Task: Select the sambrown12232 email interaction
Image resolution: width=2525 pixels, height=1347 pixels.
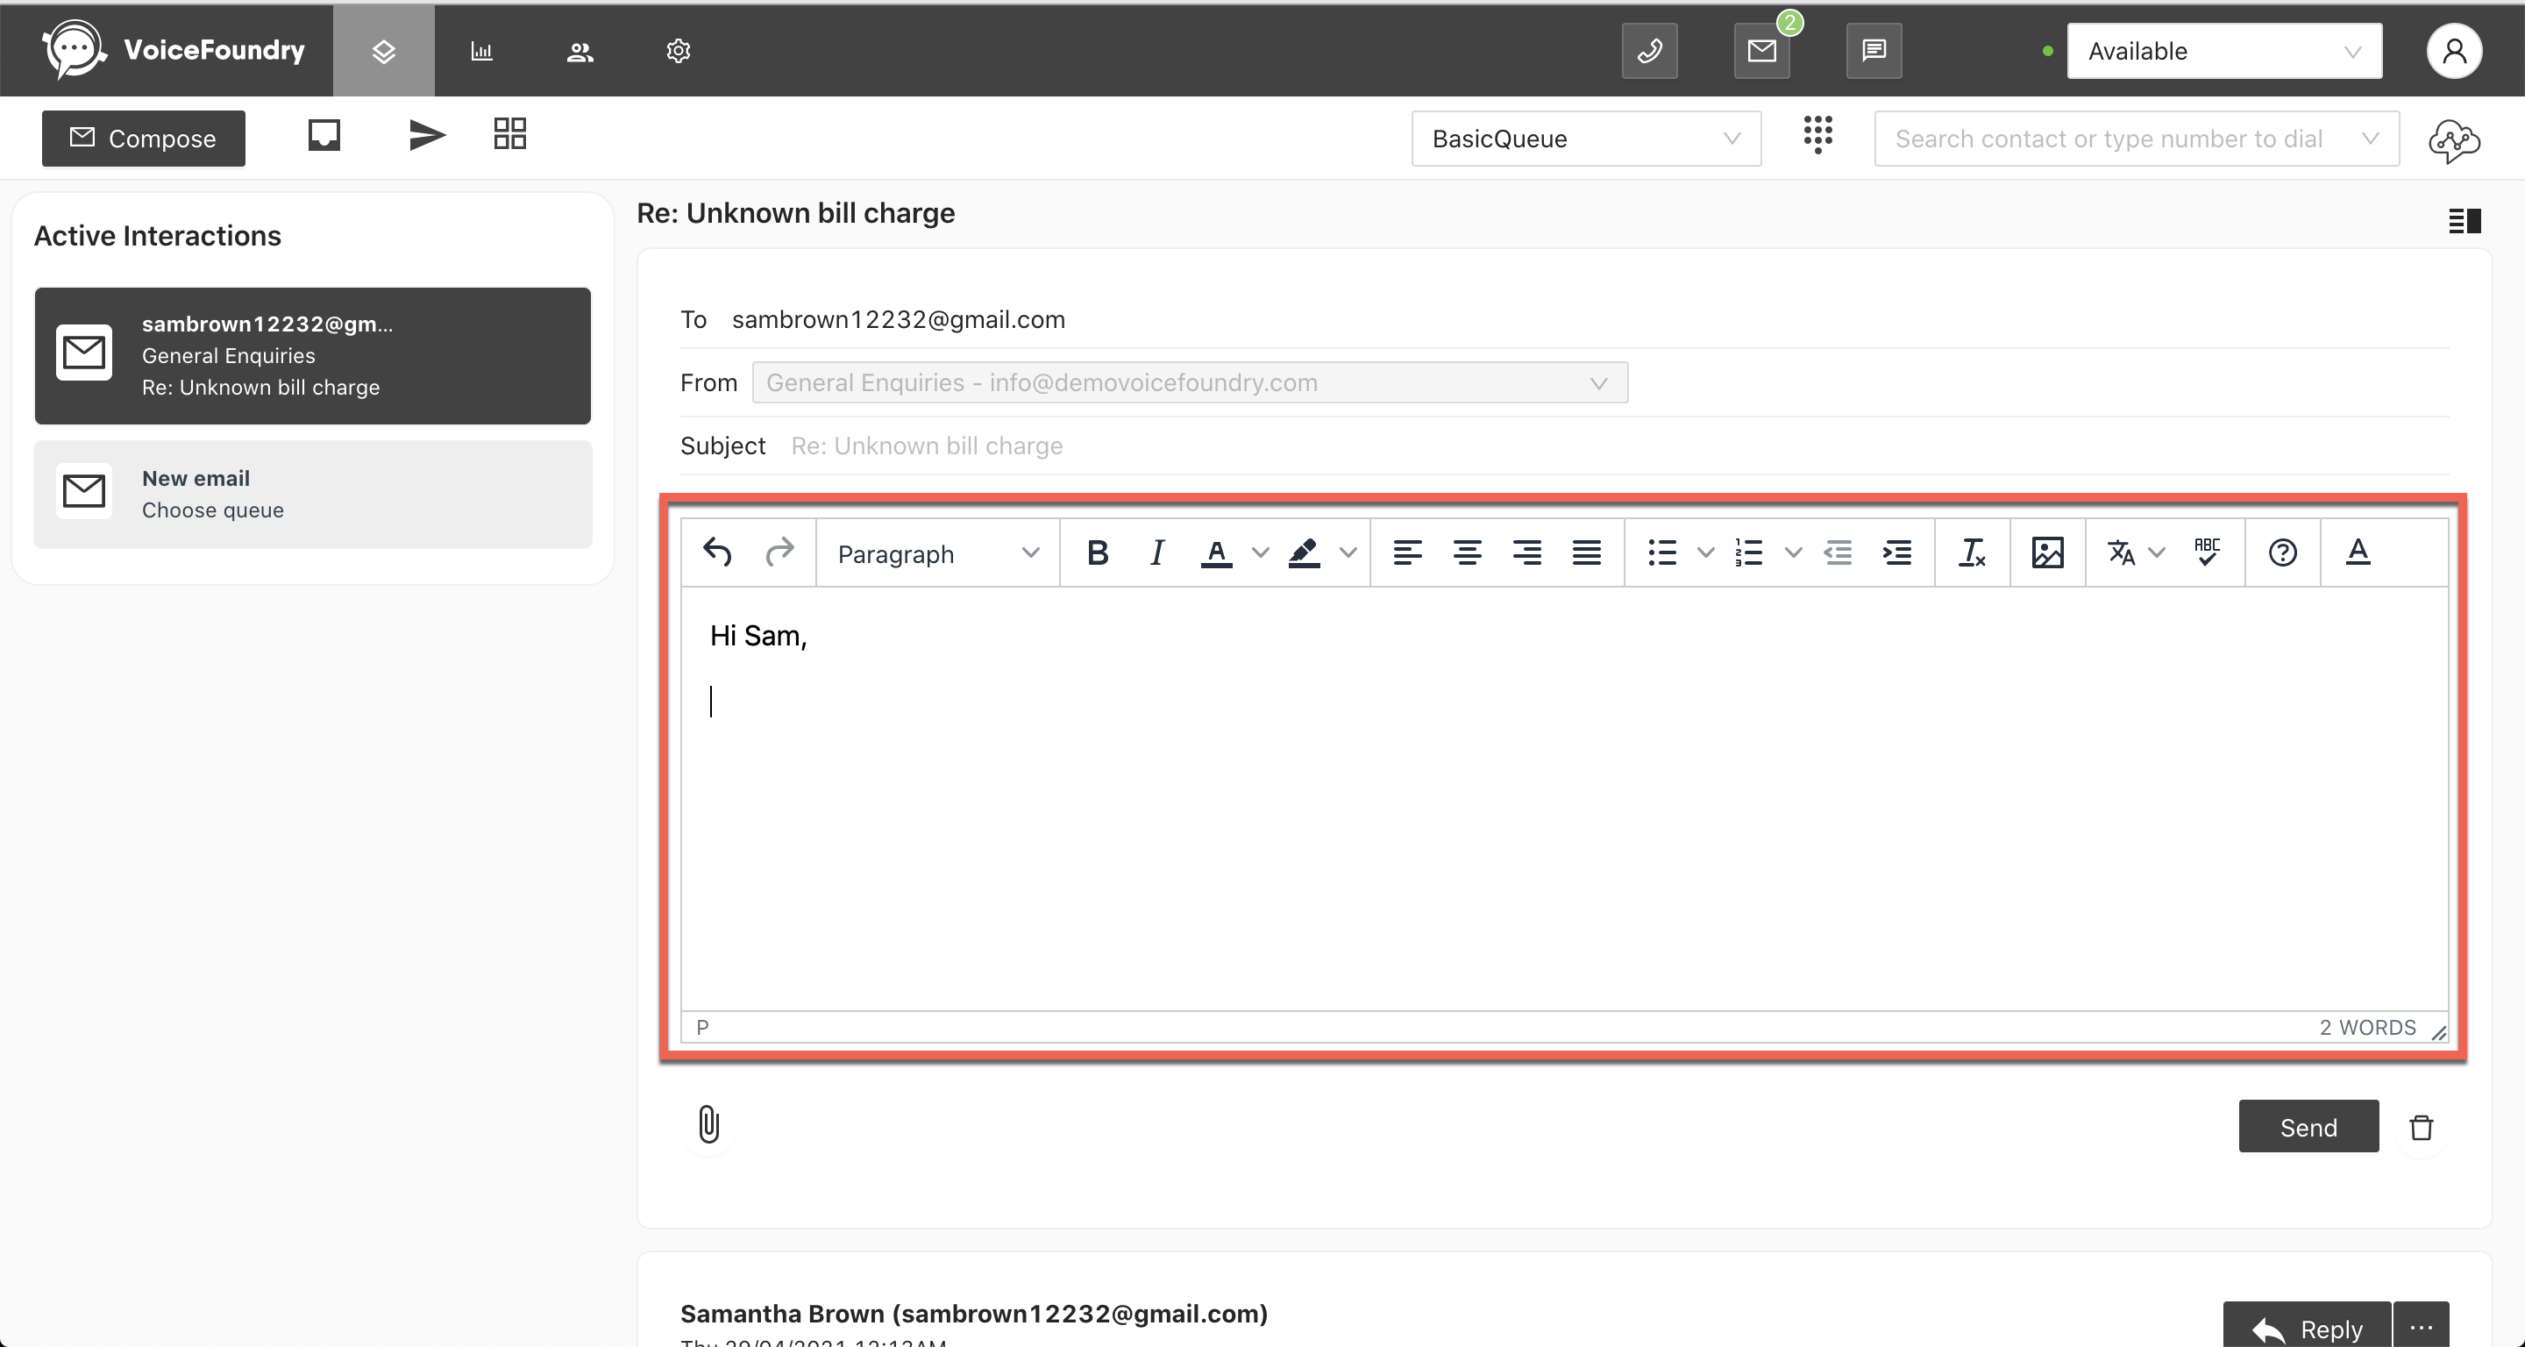Action: [313, 356]
